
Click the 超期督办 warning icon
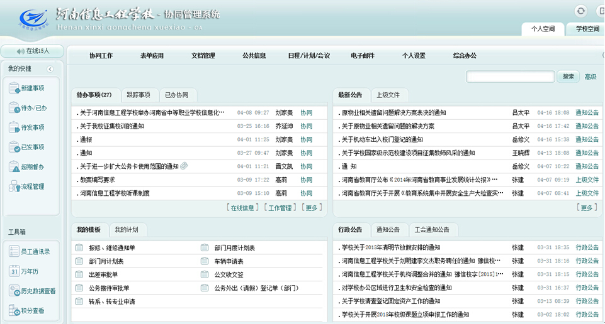(14, 166)
